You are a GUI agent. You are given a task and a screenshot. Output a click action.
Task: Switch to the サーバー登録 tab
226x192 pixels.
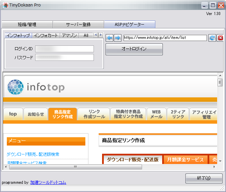pyautogui.click(x=78, y=25)
